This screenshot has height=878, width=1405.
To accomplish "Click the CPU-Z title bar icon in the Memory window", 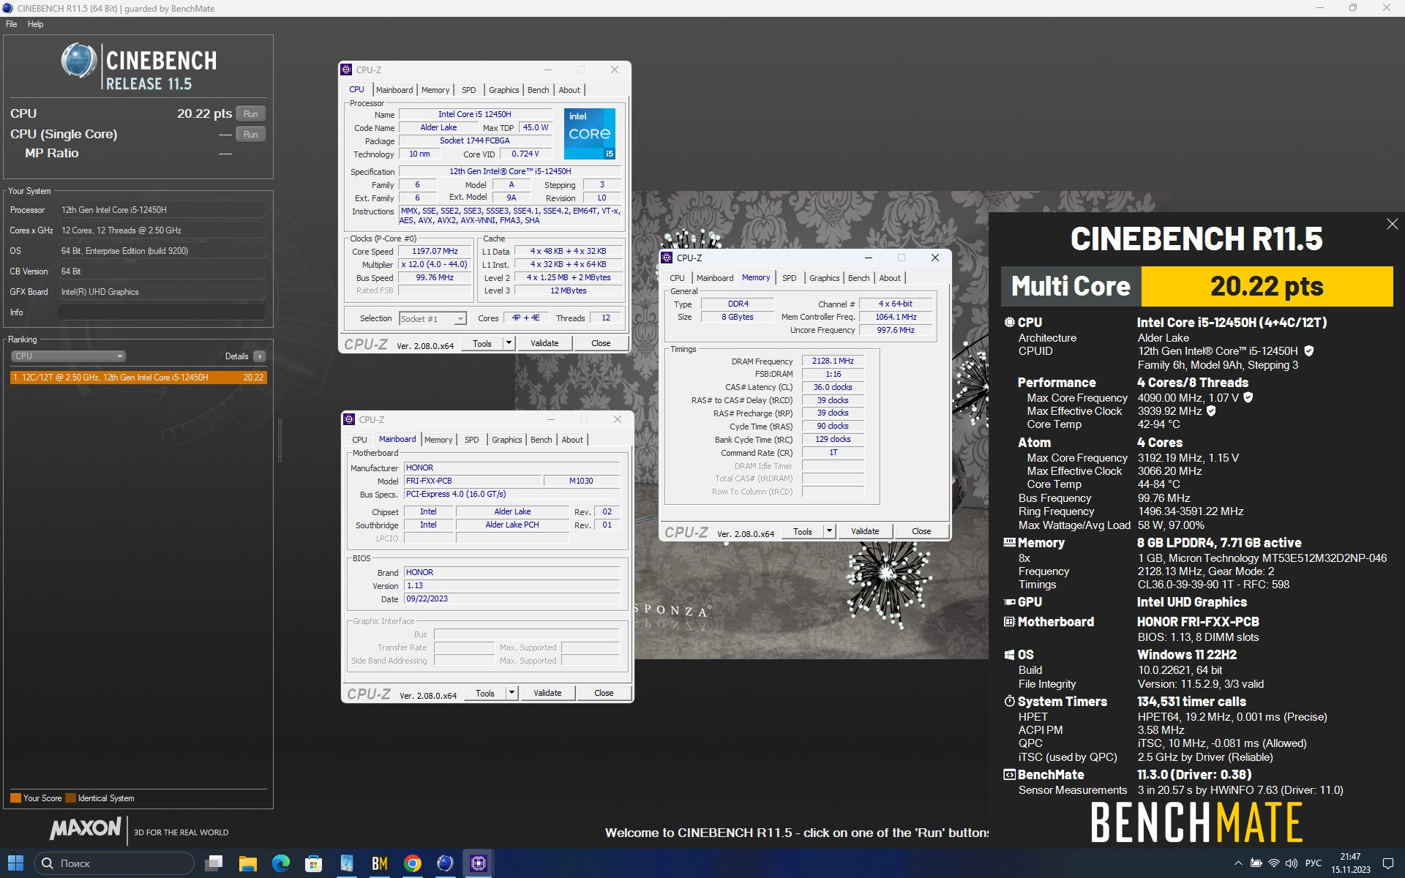I will tap(667, 258).
